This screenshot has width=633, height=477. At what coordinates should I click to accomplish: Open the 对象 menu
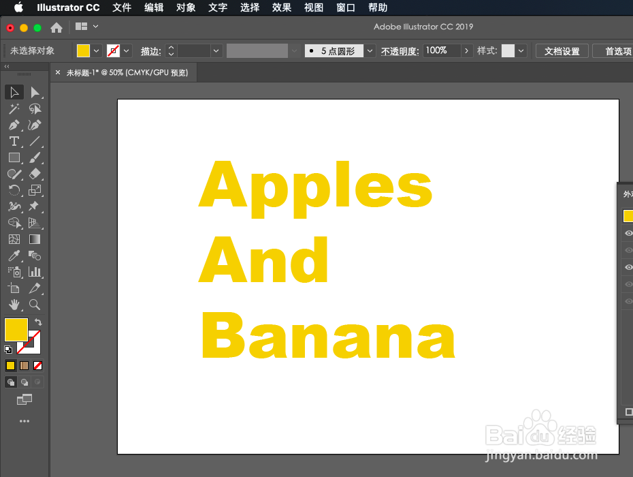pyautogui.click(x=186, y=7)
